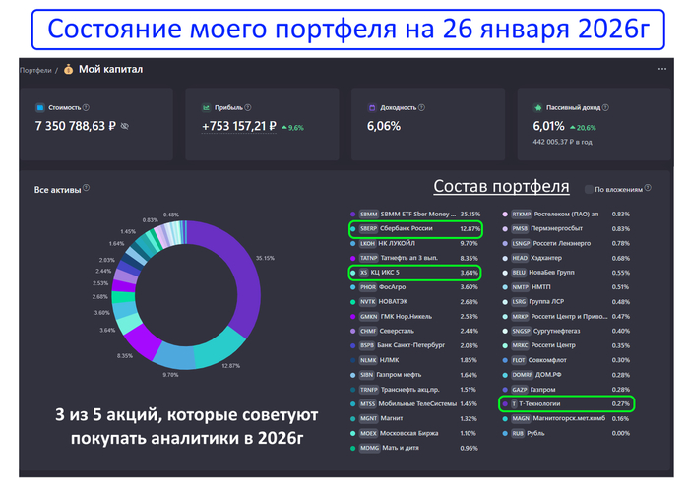This screenshot has height=491, width=689.
Task: Click the money bag icon beside 'Мой капитал'
Action: (x=68, y=70)
